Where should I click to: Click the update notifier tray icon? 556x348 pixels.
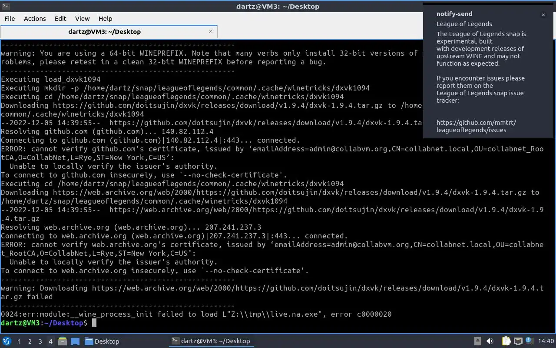529,341
